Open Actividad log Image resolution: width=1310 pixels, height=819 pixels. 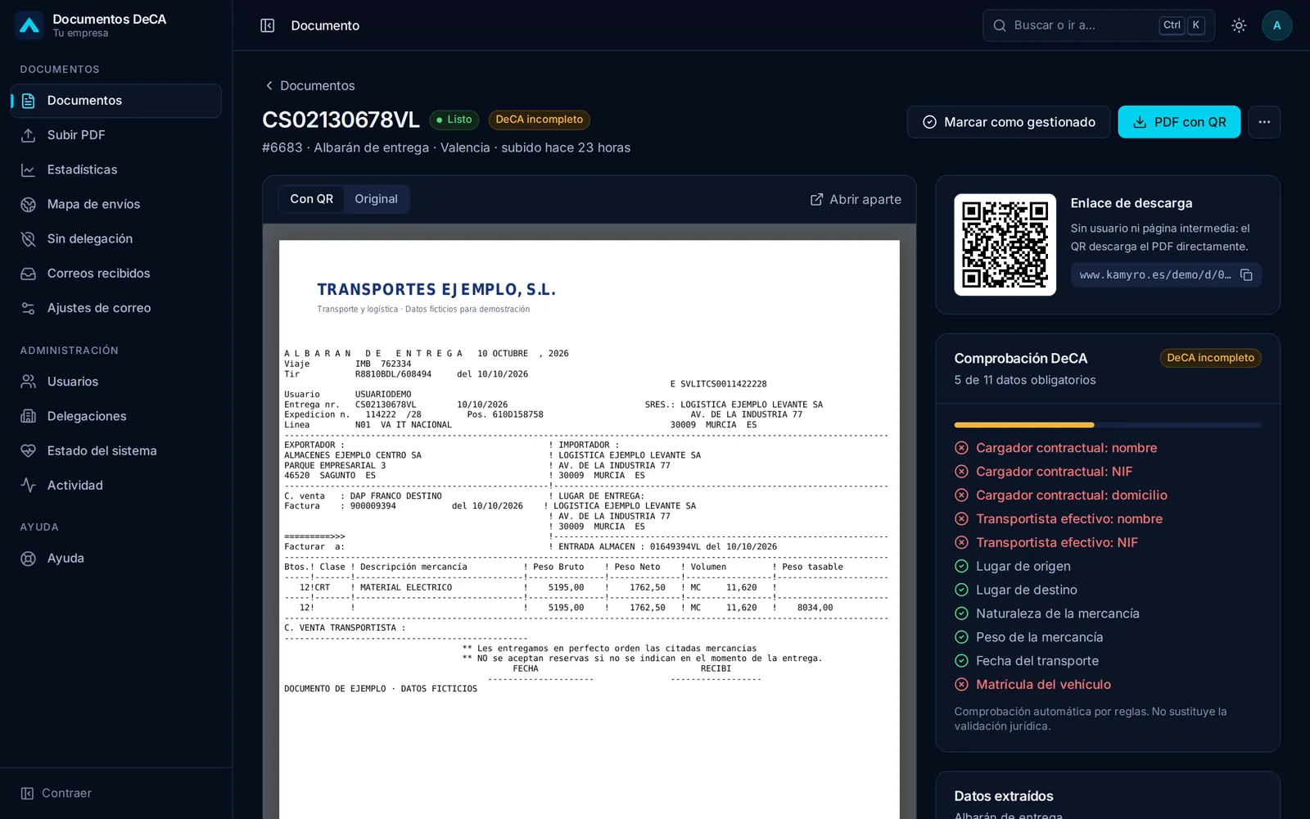[x=115, y=485]
